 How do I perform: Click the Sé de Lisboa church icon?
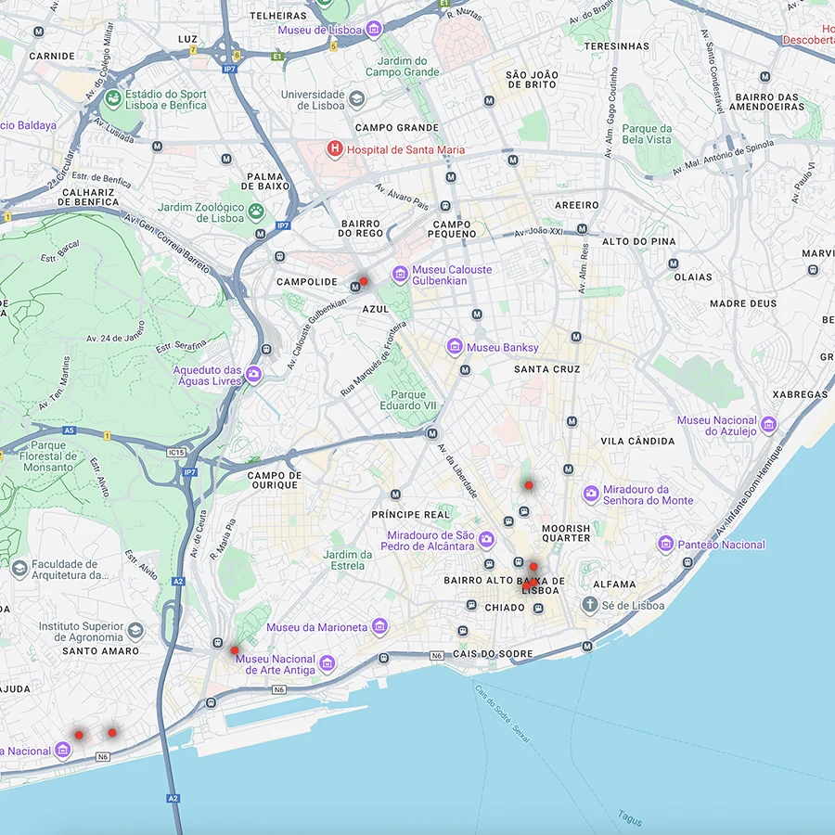pos(589,605)
